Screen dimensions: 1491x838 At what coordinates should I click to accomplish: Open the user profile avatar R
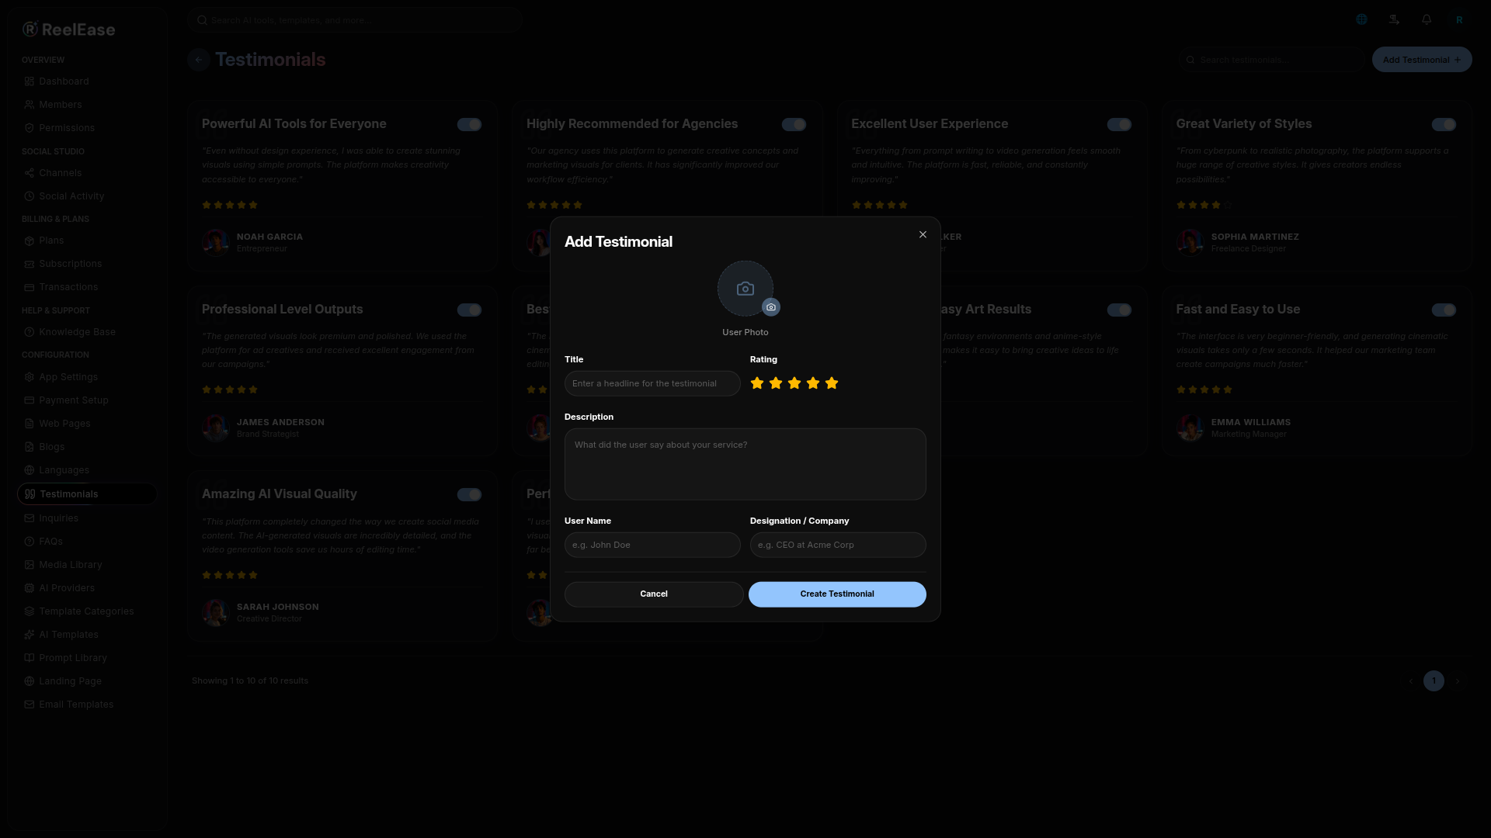(x=1459, y=19)
